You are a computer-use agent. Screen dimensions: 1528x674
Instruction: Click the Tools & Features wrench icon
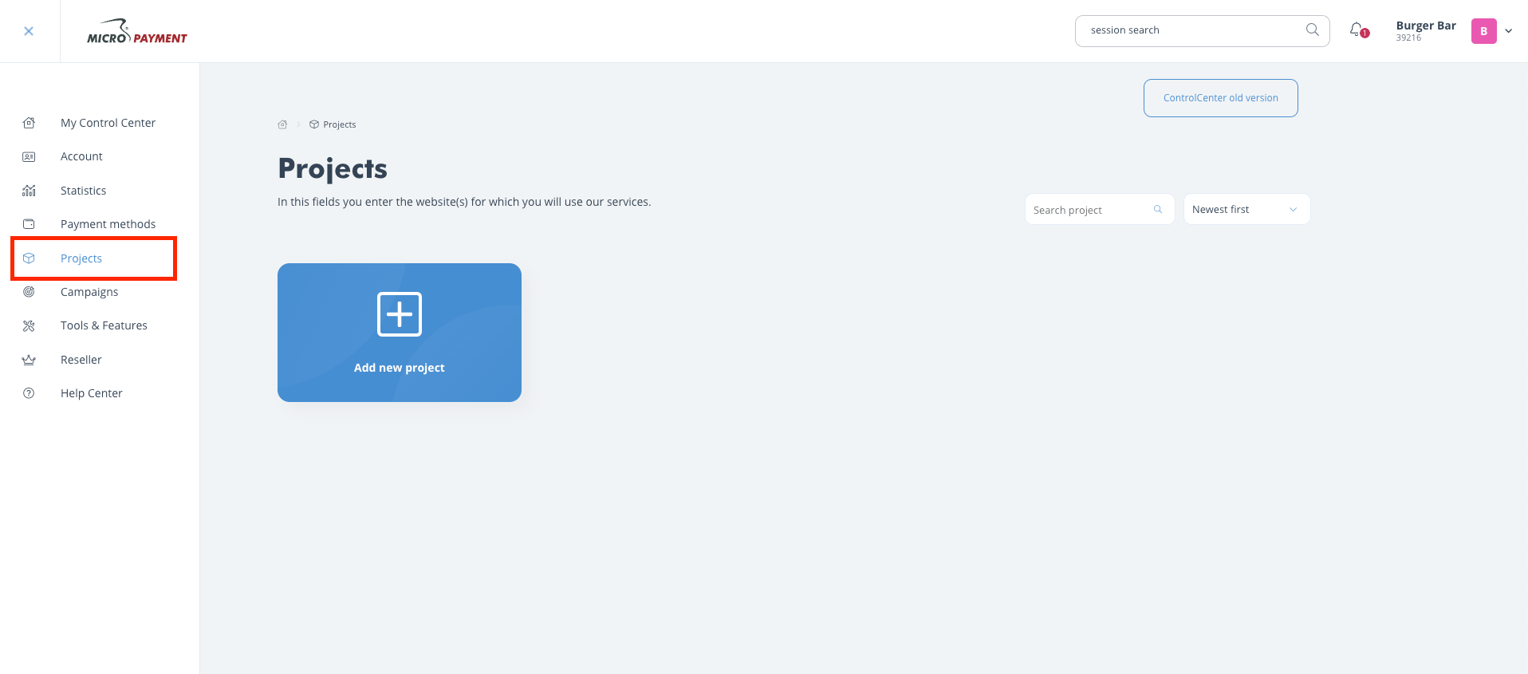coord(29,325)
